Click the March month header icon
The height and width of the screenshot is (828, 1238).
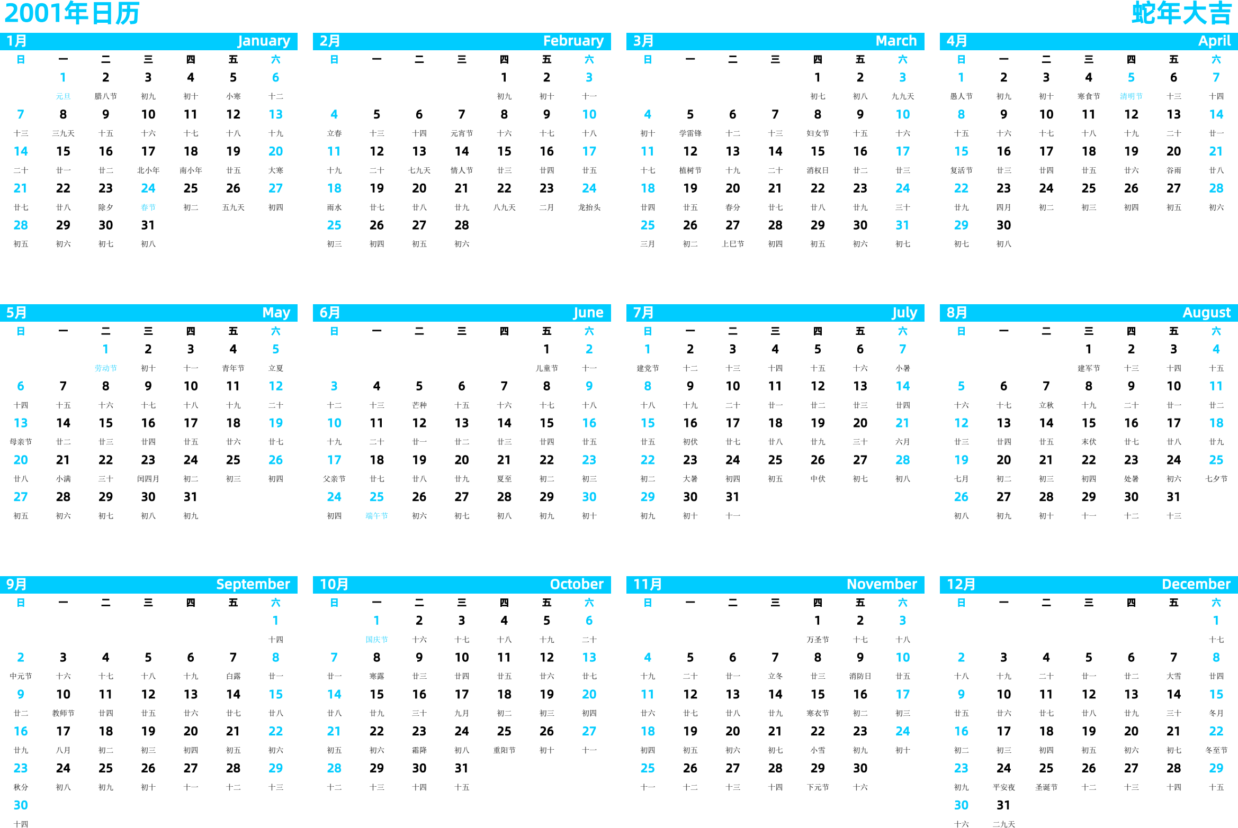click(773, 46)
